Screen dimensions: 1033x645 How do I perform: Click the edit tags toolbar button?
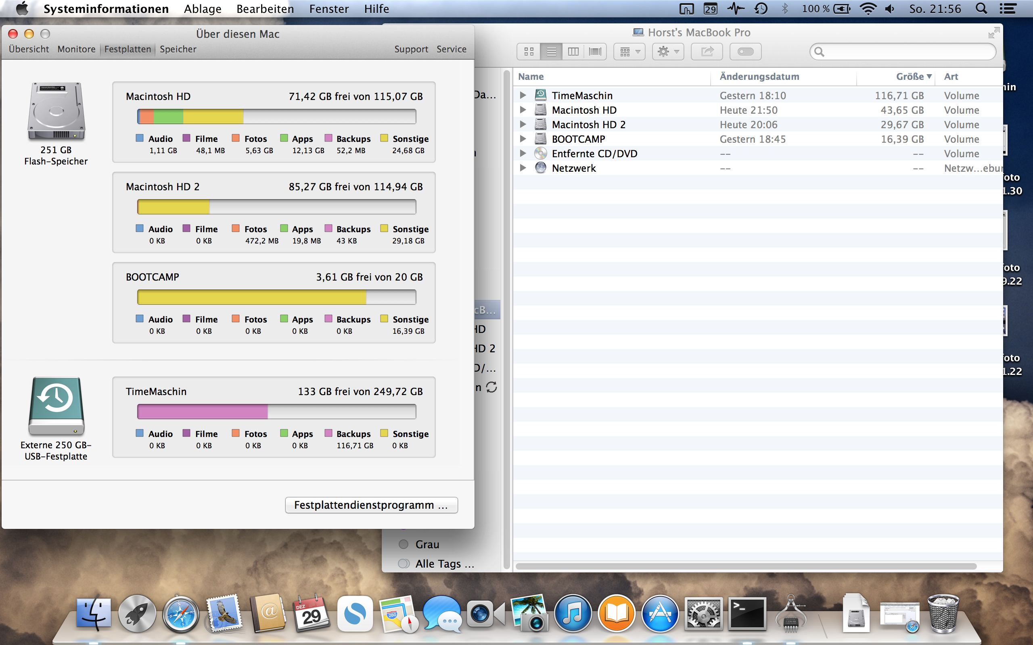(x=745, y=52)
